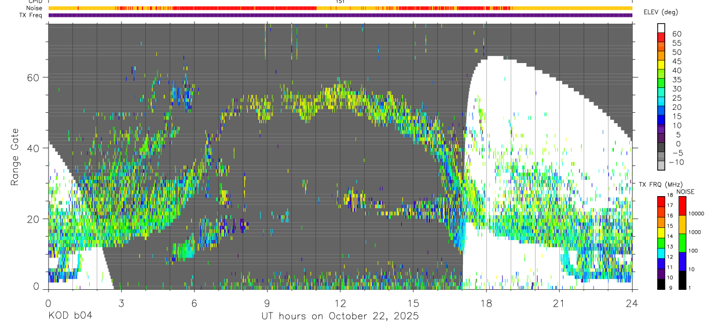Click the 'Range Gate' y-axis label

pyautogui.click(x=15, y=157)
